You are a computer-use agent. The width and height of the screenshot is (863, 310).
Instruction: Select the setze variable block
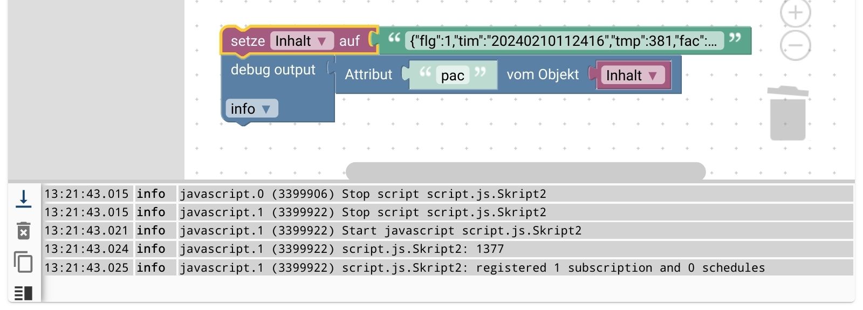pos(247,42)
